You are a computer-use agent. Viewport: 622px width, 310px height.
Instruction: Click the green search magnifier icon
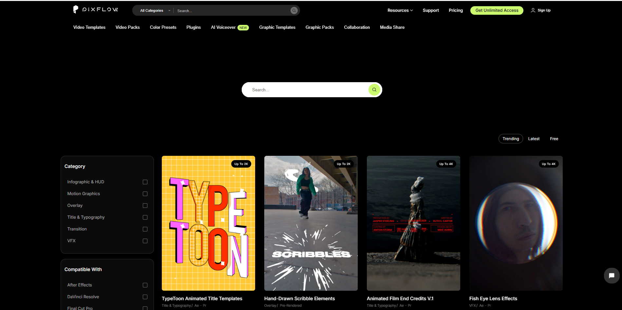click(374, 89)
